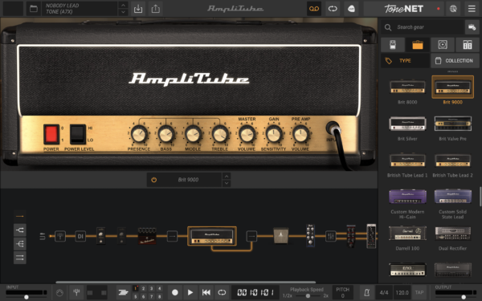Click the TREBLE knob
The height and width of the screenshot is (301, 482).
(x=220, y=135)
